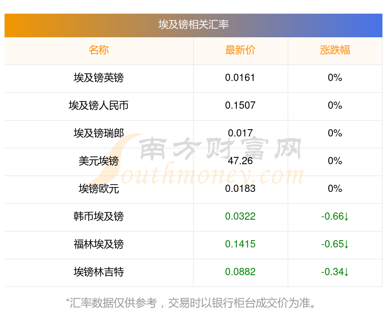387x317 pixels.
Task: Select the green 0.0322 price value
Action: pos(240,216)
